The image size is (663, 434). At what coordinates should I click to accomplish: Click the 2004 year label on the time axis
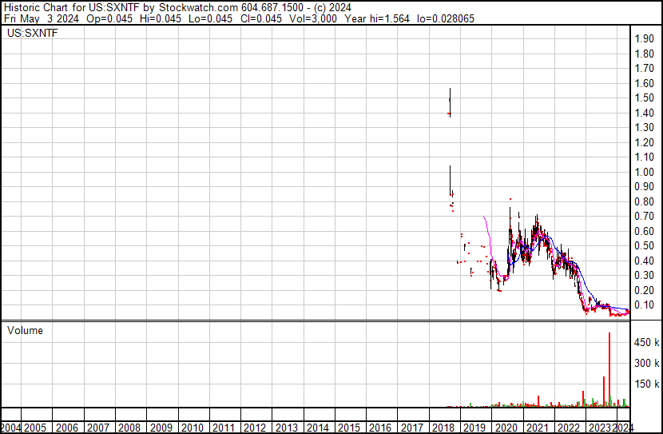pyautogui.click(x=11, y=428)
